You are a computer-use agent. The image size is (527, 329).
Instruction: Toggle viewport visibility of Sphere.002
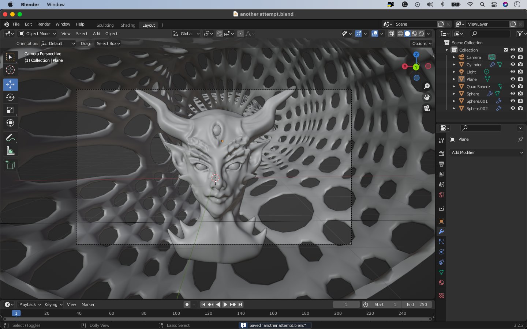pyautogui.click(x=513, y=108)
